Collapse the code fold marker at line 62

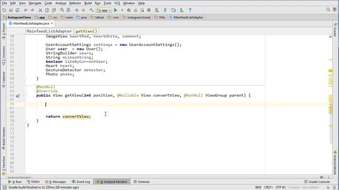pyautogui.click(x=25, y=87)
